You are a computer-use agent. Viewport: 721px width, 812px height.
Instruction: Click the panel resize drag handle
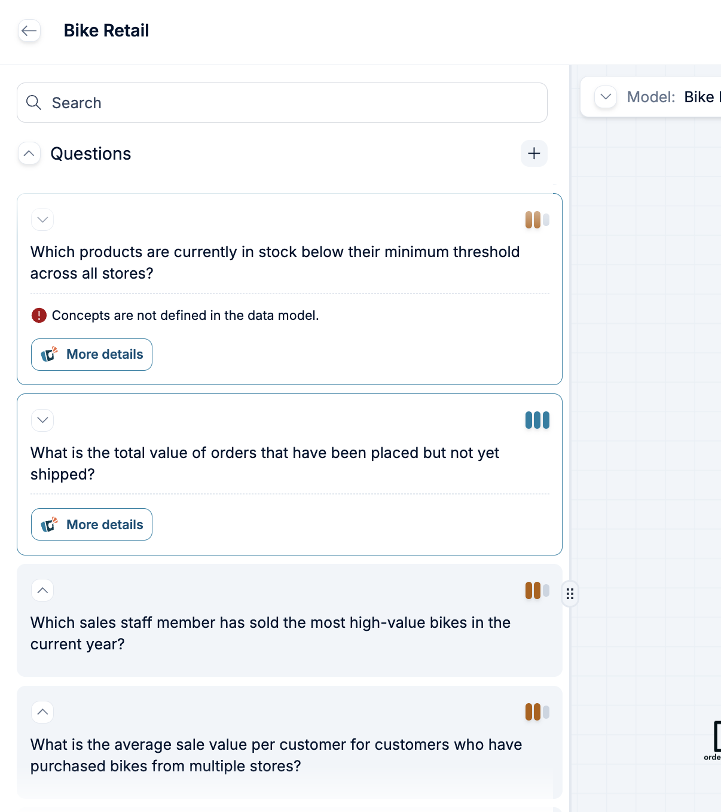(570, 594)
